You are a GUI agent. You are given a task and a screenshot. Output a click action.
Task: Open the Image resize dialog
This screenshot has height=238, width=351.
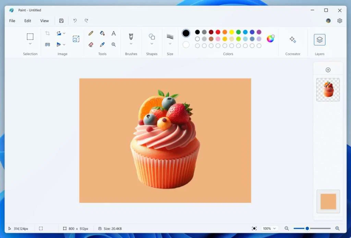tap(76, 38)
